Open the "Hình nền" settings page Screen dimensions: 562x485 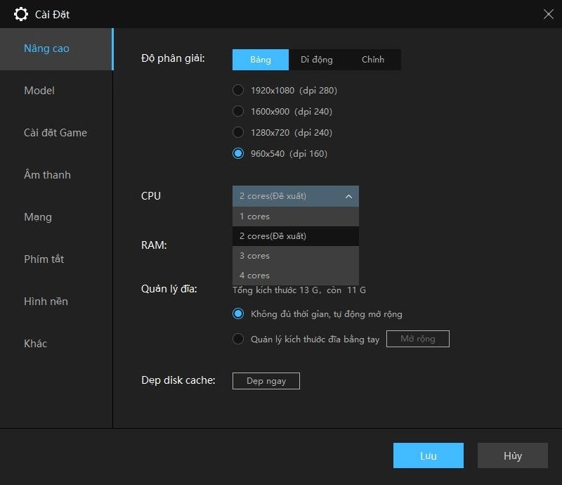(x=46, y=302)
